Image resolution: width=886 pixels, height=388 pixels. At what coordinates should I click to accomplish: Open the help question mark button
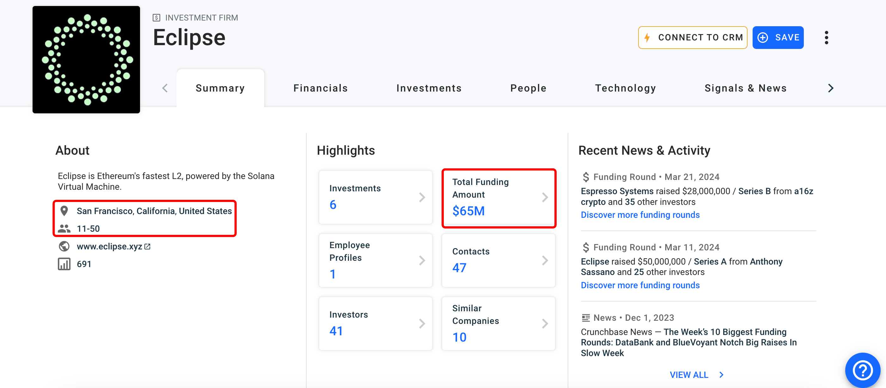863,370
